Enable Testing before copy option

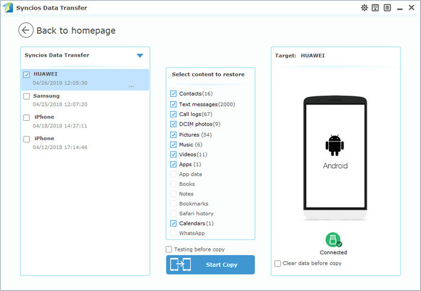(168, 250)
